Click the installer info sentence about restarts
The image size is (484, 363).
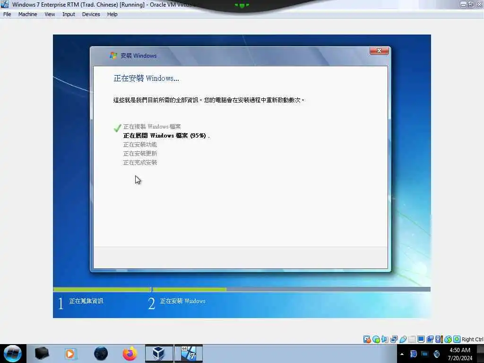[209, 100]
